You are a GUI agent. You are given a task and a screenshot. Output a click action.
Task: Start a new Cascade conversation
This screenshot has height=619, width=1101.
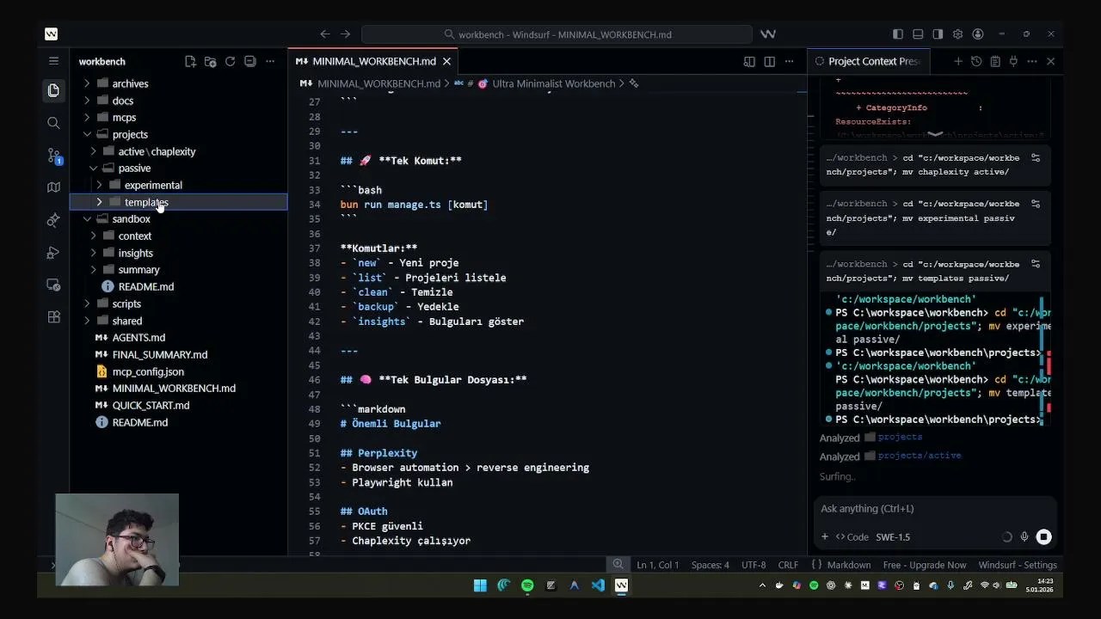pyautogui.click(x=957, y=61)
